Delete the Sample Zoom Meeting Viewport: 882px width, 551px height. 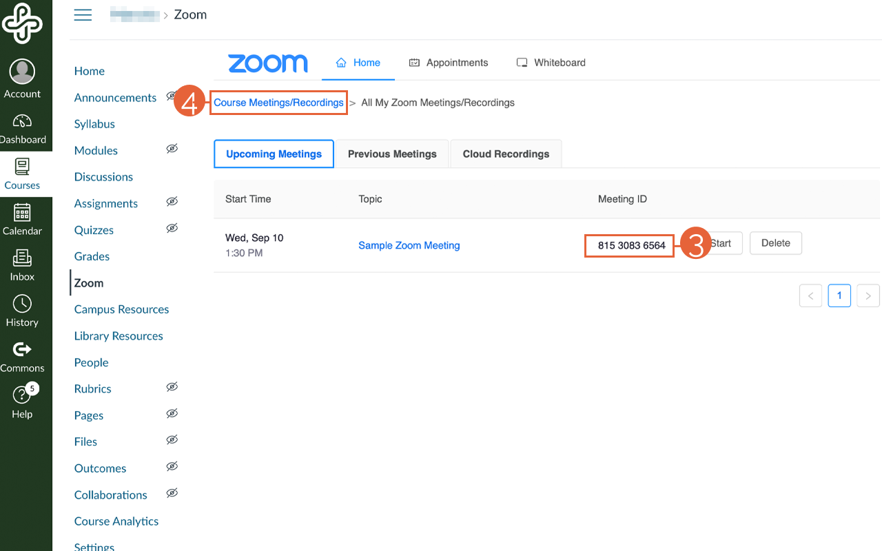775,243
